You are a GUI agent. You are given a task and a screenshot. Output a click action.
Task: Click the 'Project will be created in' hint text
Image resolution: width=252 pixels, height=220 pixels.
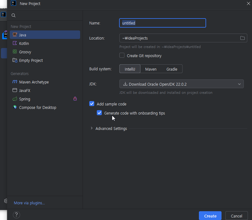click(x=160, y=47)
